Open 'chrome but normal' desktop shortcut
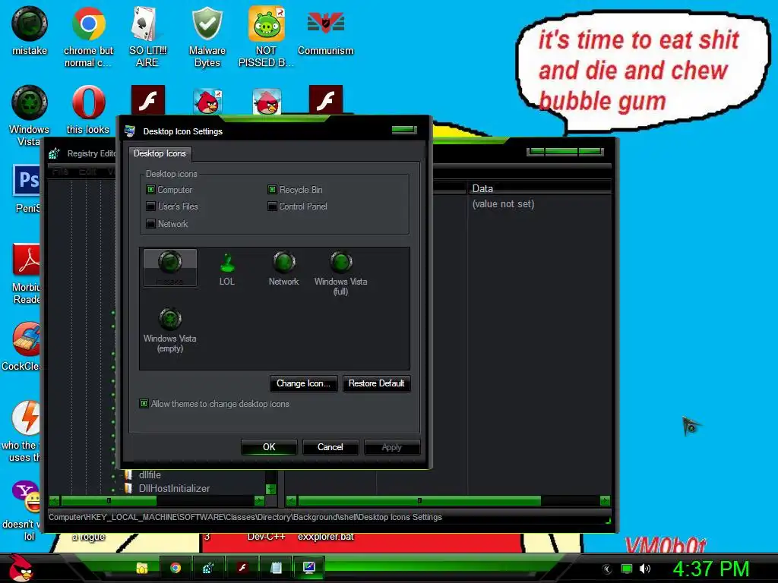The height and width of the screenshot is (583, 778). pyautogui.click(x=88, y=36)
